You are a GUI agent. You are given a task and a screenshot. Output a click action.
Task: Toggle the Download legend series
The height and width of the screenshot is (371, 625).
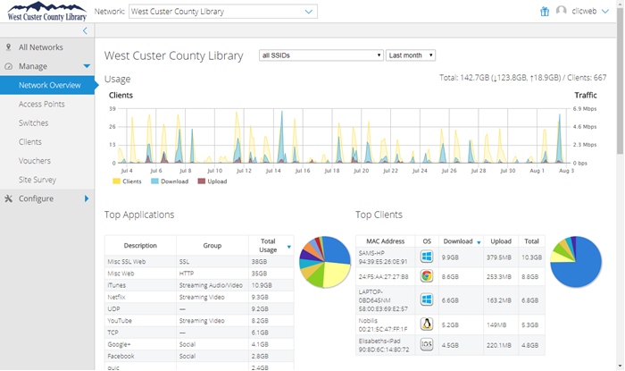[x=168, y=181]
